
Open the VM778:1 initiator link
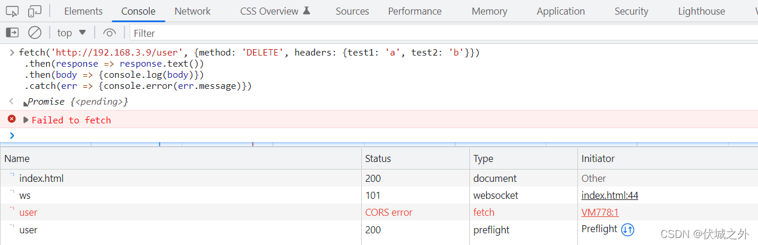600,212
